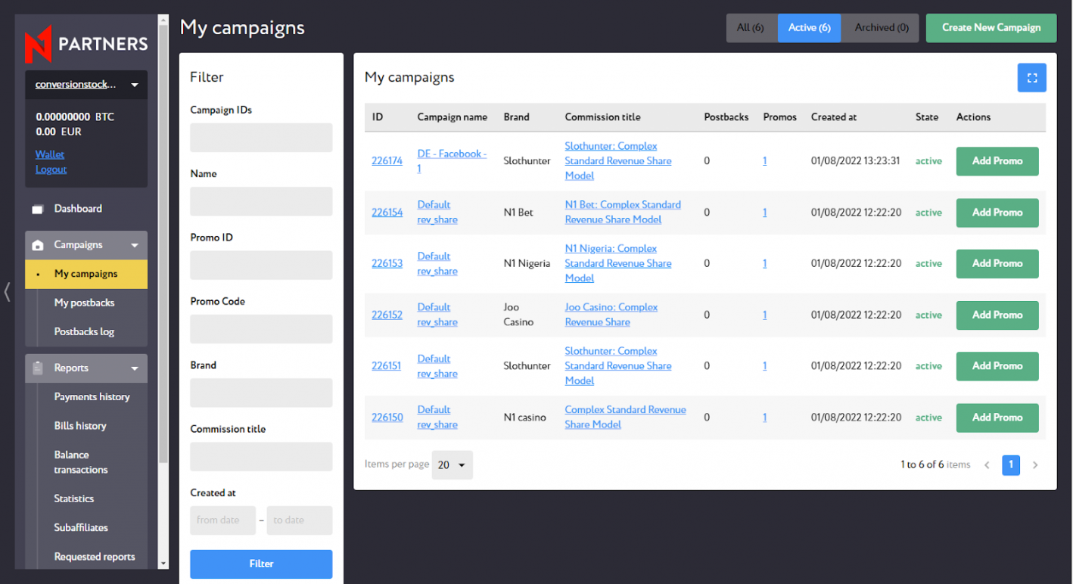This screenshot has height=584, width=1073.
Task: Open campaign ID 226153 link
Action: pyautogui.click(x=387, y=263)
